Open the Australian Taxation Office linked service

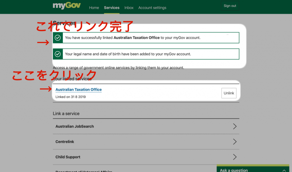click(x=78, y=90)
